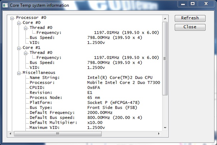Click the Core Temp app icon in title bar
Screen dimensions: 217x145
(x=5, y=5)
